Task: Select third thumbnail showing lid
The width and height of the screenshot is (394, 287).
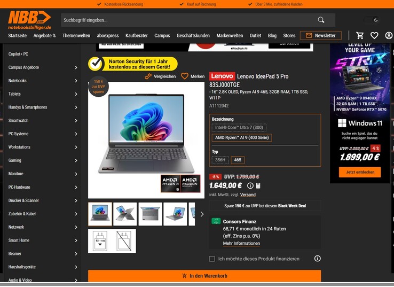Action: 150,214
